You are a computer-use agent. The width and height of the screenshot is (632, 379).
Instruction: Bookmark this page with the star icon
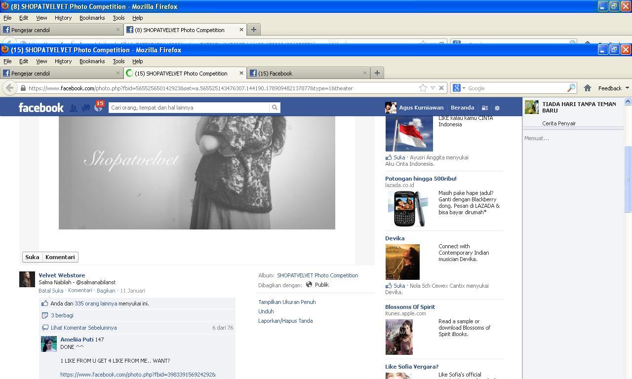coord(423,88)
